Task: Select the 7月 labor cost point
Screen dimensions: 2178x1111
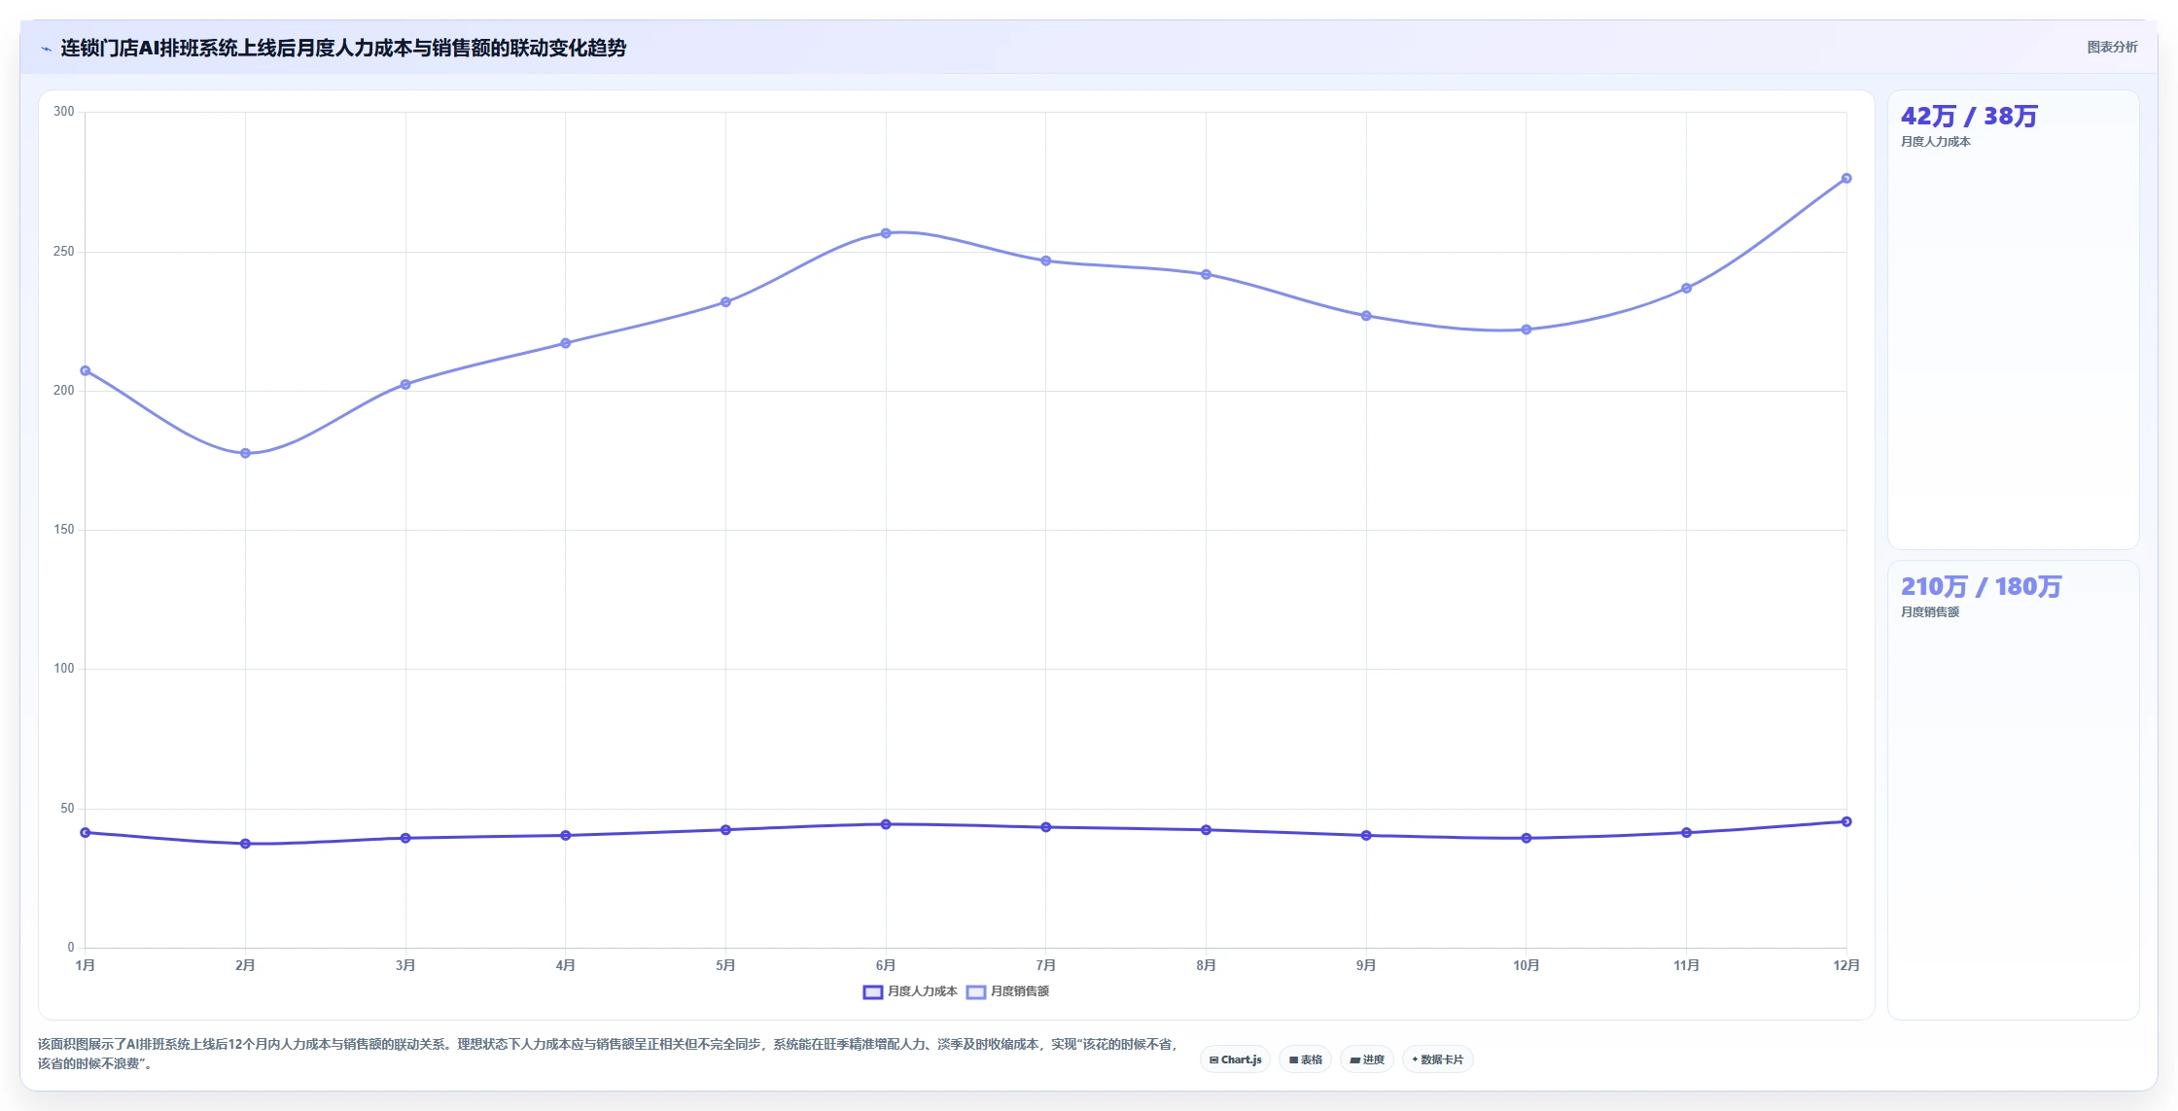Action: (1046, 827)
